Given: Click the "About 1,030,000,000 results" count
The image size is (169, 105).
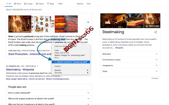Looking at the screenshot, I should click(x=24, y=10).
